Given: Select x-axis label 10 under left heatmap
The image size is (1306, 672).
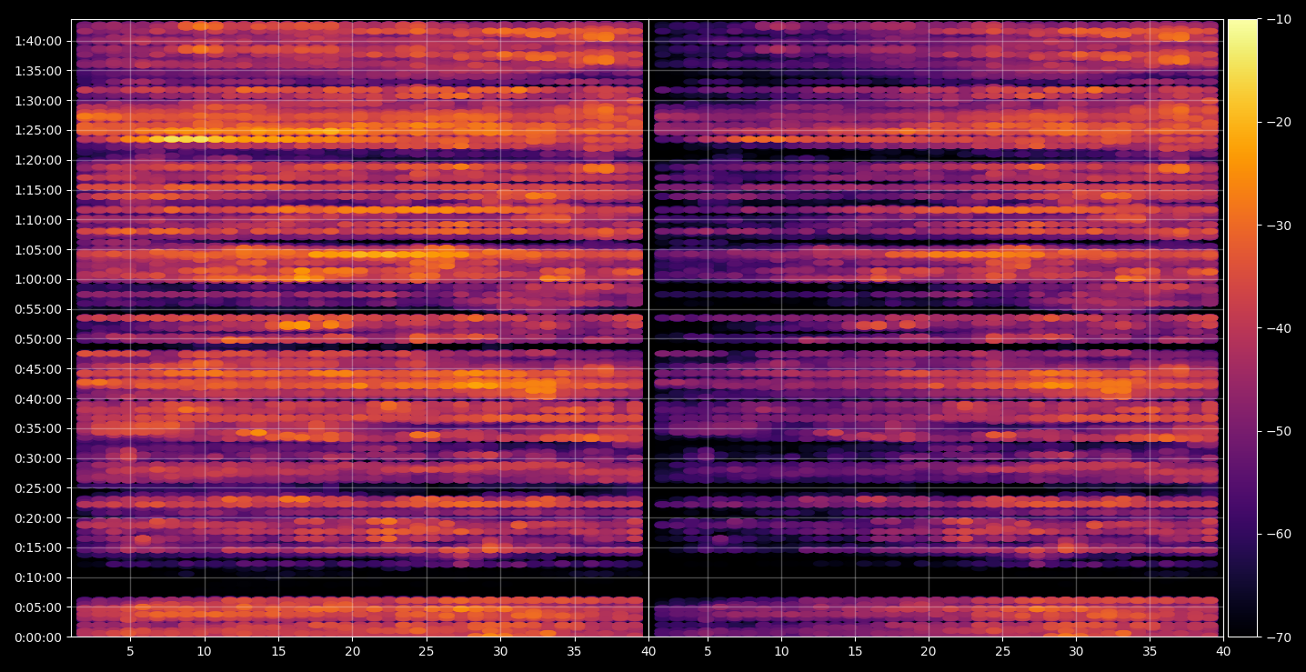Looking at the screenshot, I should (x=204, y=652).
